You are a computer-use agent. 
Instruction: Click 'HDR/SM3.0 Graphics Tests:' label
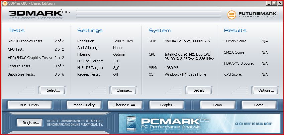[30, 58]
